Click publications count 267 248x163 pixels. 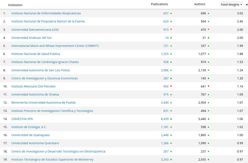click(166, 151)
